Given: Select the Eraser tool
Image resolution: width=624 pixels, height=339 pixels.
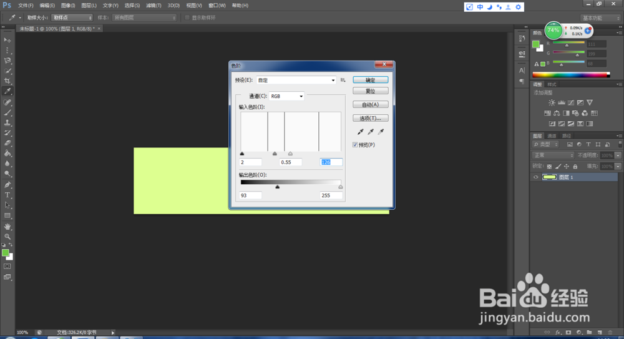Looking at the screenshot, I should click(7, 143).
